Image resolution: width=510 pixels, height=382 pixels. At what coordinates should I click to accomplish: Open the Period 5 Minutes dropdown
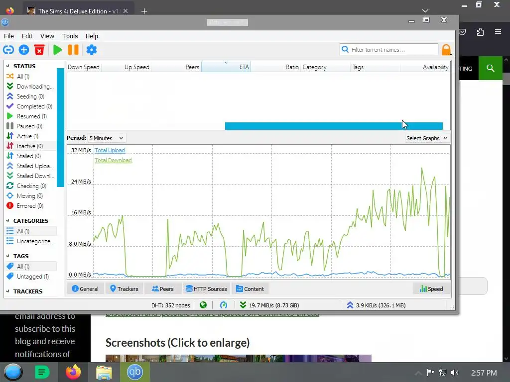[x=107, y=138]
